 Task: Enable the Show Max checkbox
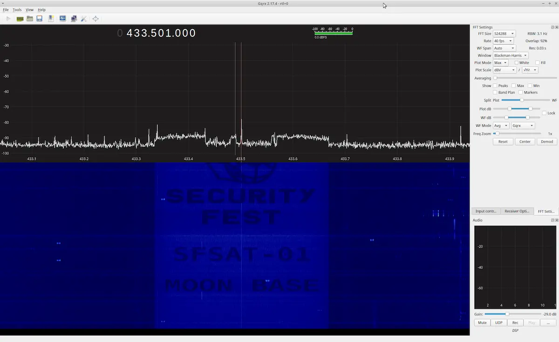pyautogui.click(x=513, y=86)
